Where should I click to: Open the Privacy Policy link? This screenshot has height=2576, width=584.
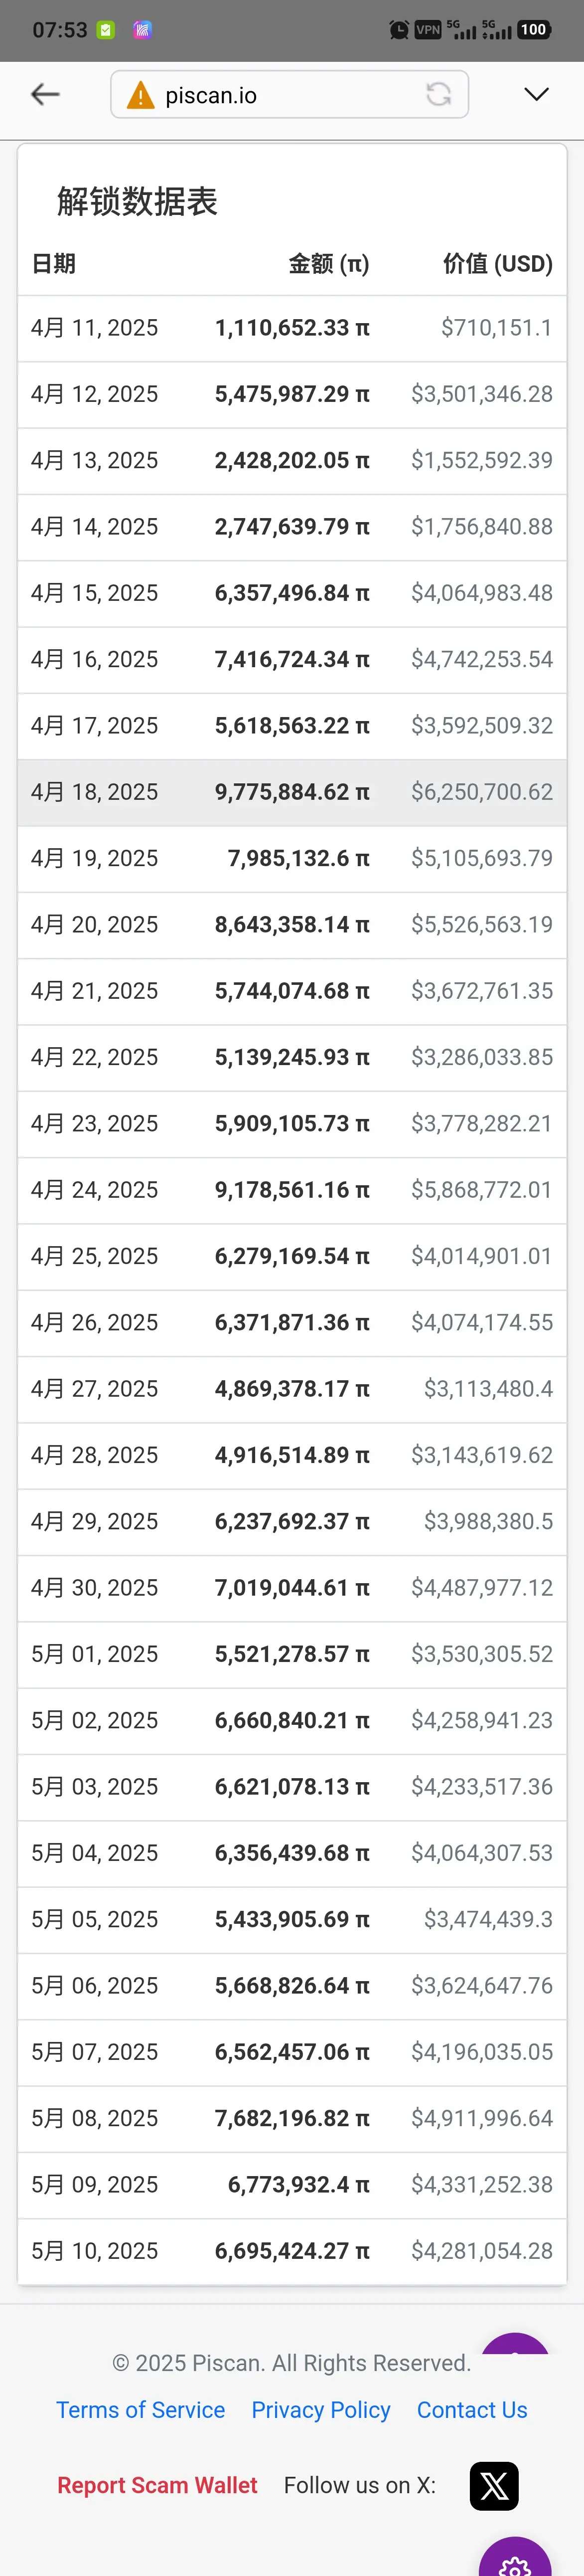(321, 2409)
